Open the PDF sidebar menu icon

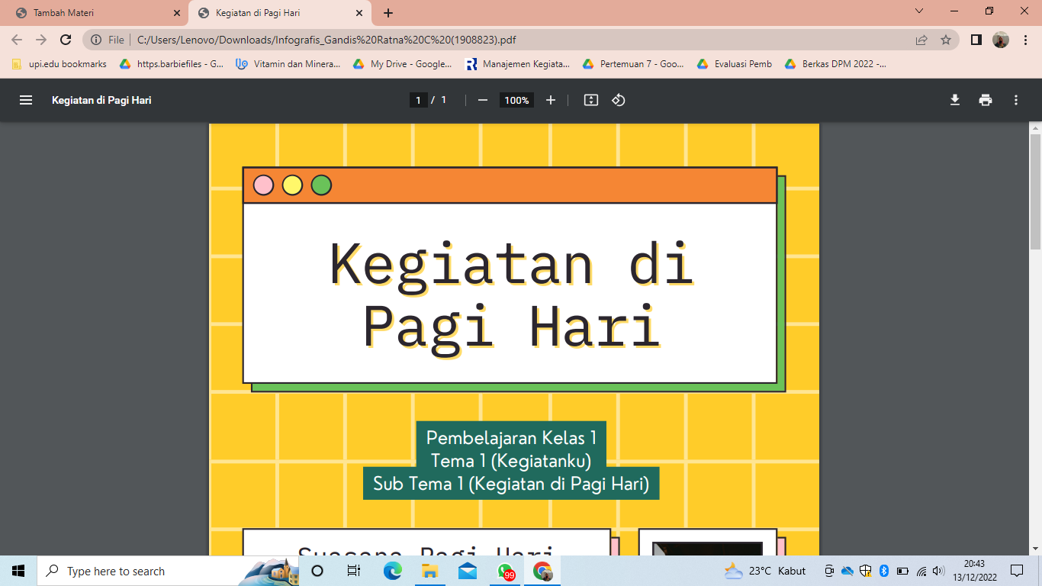(x=26, y=100)
